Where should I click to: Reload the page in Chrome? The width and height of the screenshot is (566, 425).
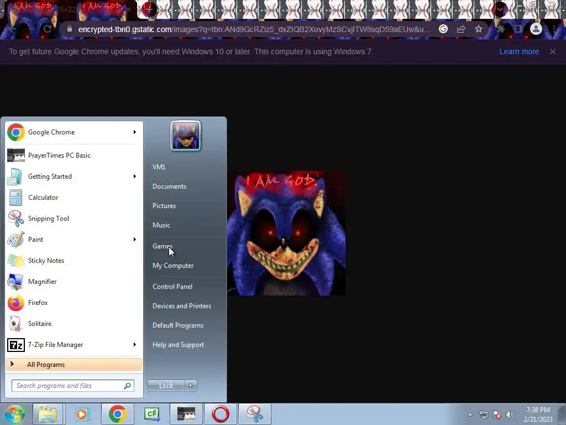pyautogui.click(x=48, y=29)
